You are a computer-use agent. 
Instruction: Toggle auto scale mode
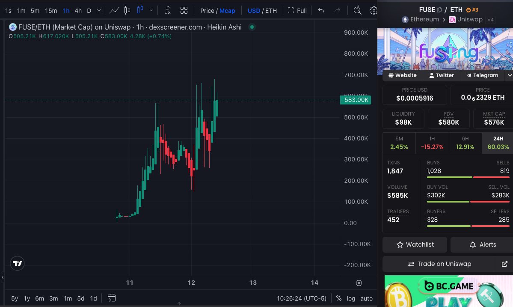click(366, 298)
